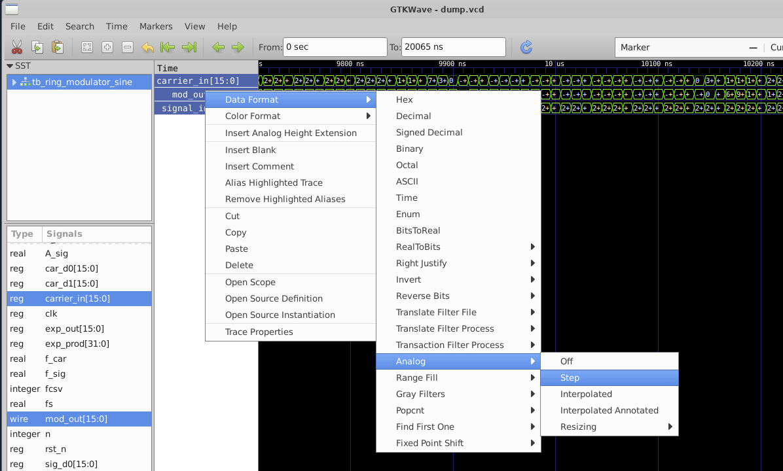The image size is (783, 471).
Task: Jump to the start with Zoom to Start icon
Action: click(168, 47)
